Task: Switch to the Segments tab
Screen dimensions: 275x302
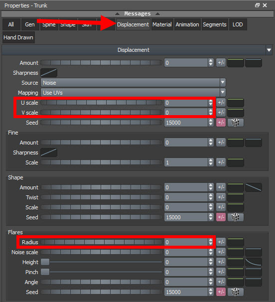Action: 215,24
